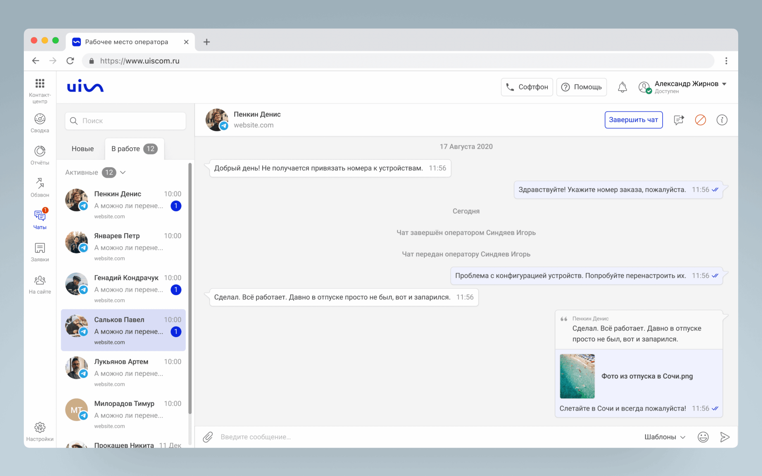Viewport: 762px width, 476px height.
Task: Click the chat list scrollbar
Action: point(190,288)
